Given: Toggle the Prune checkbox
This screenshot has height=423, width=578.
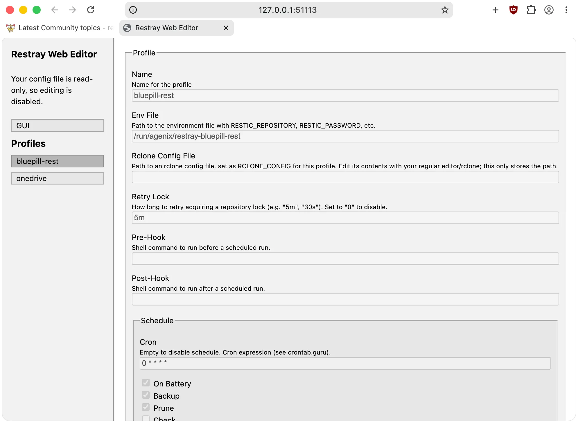Looking at the screenshot, I should [x=146, y=407].
